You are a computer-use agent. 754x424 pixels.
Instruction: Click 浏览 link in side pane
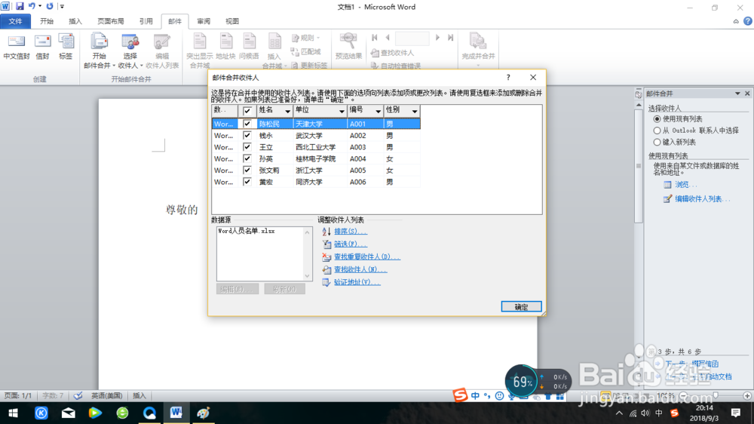click(685, 184)
